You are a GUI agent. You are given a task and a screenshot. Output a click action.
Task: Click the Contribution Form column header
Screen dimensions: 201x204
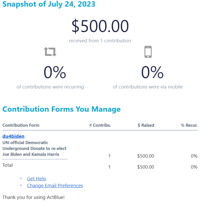tap(21, 125)
